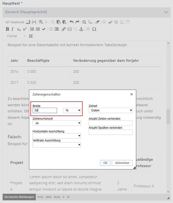
Task: Copy selection with the copy icon
Action: coord(53,22)
